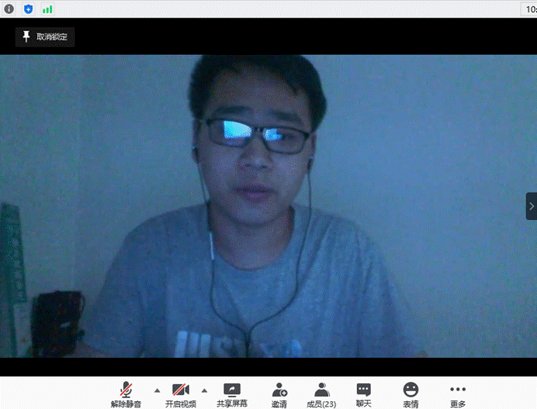Start sharing with 共享屏幕 icon
537x409 pixels.
[x=232, y=390]
